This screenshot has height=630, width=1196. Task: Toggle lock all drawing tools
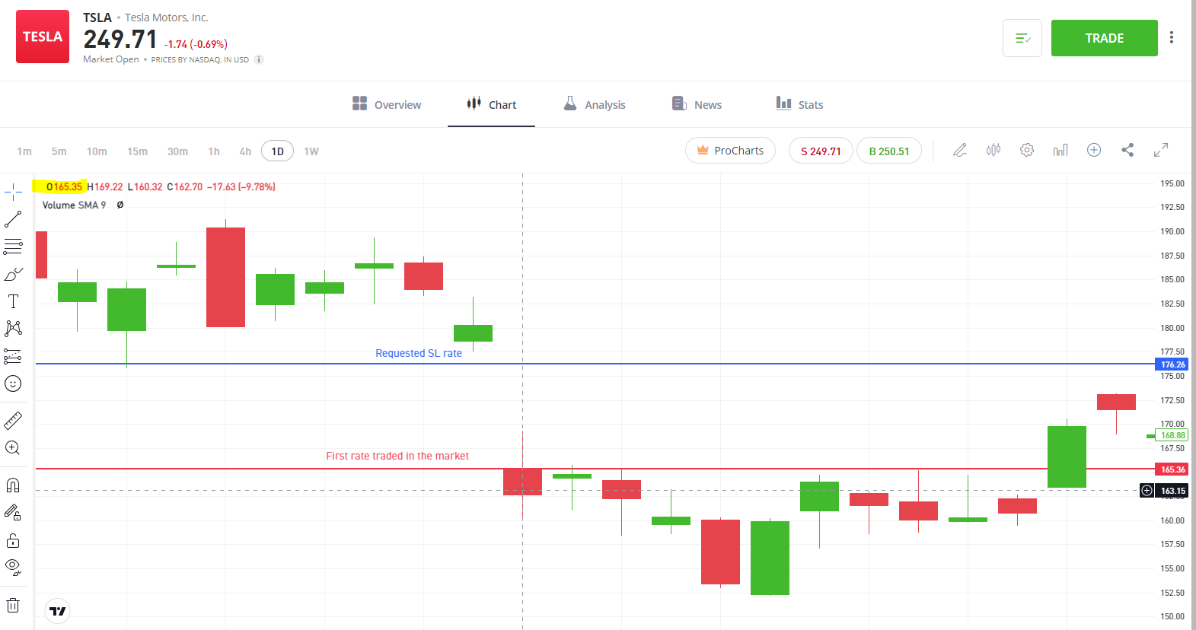[x=13, y=540]
